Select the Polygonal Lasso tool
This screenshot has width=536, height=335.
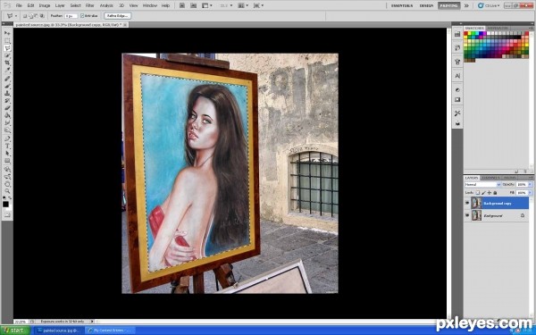(7, 48)
